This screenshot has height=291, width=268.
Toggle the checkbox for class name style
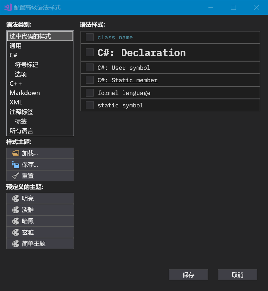89,37
